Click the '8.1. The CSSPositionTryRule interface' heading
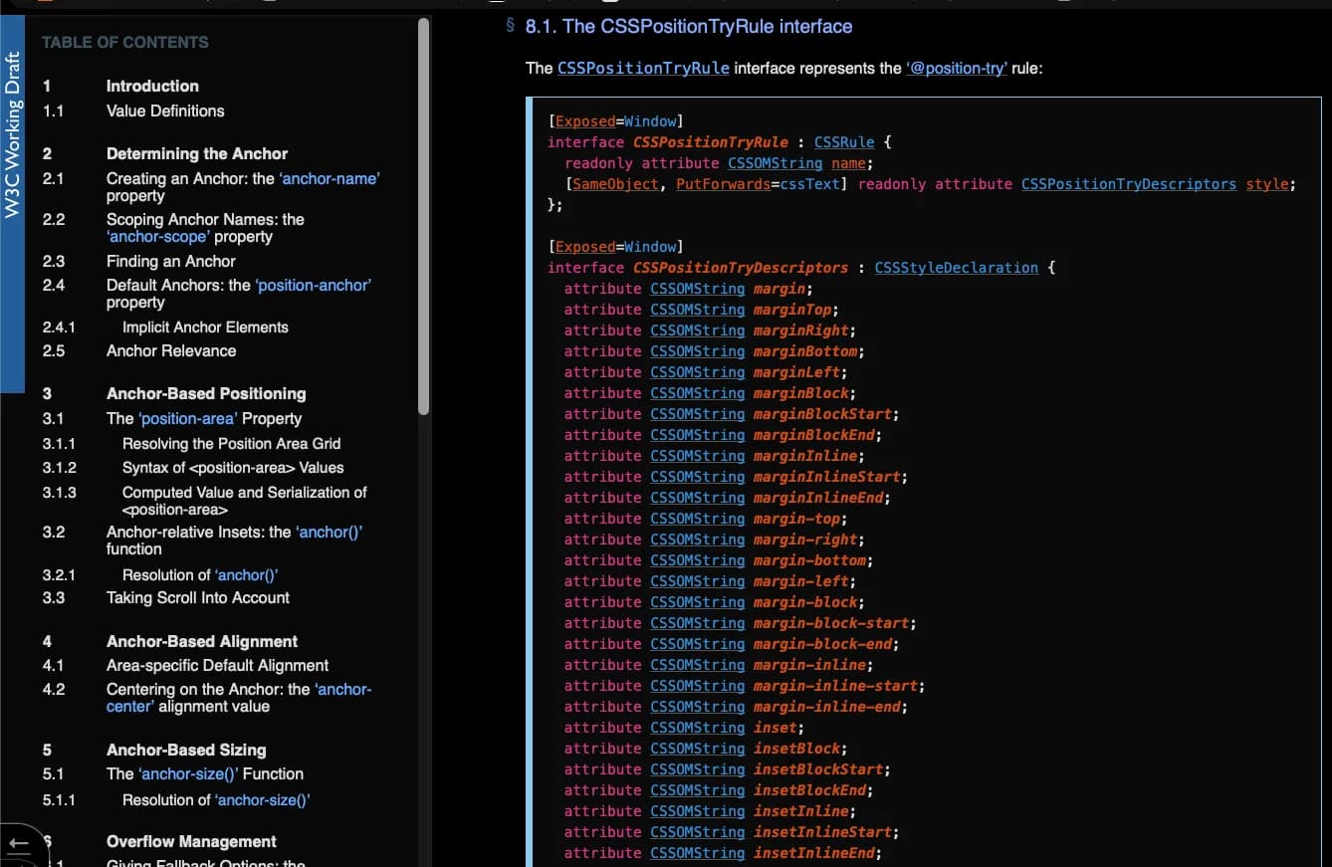The image size is (1332, 867). click(689, 26)
